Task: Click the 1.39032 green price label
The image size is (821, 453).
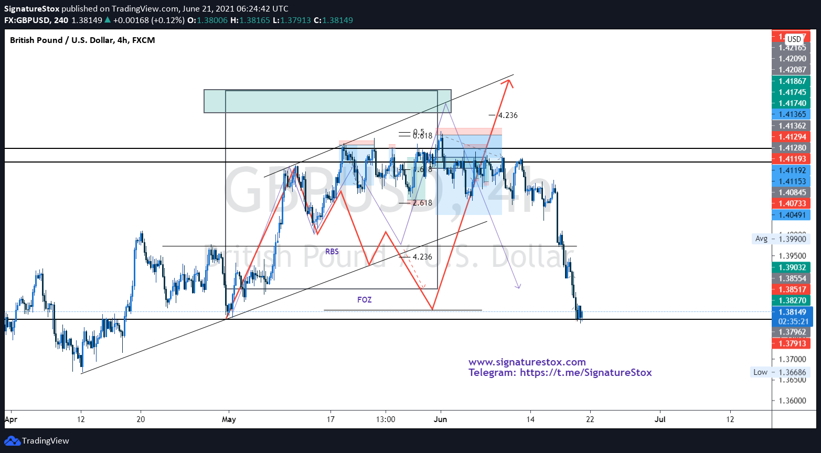Action: 792,267
